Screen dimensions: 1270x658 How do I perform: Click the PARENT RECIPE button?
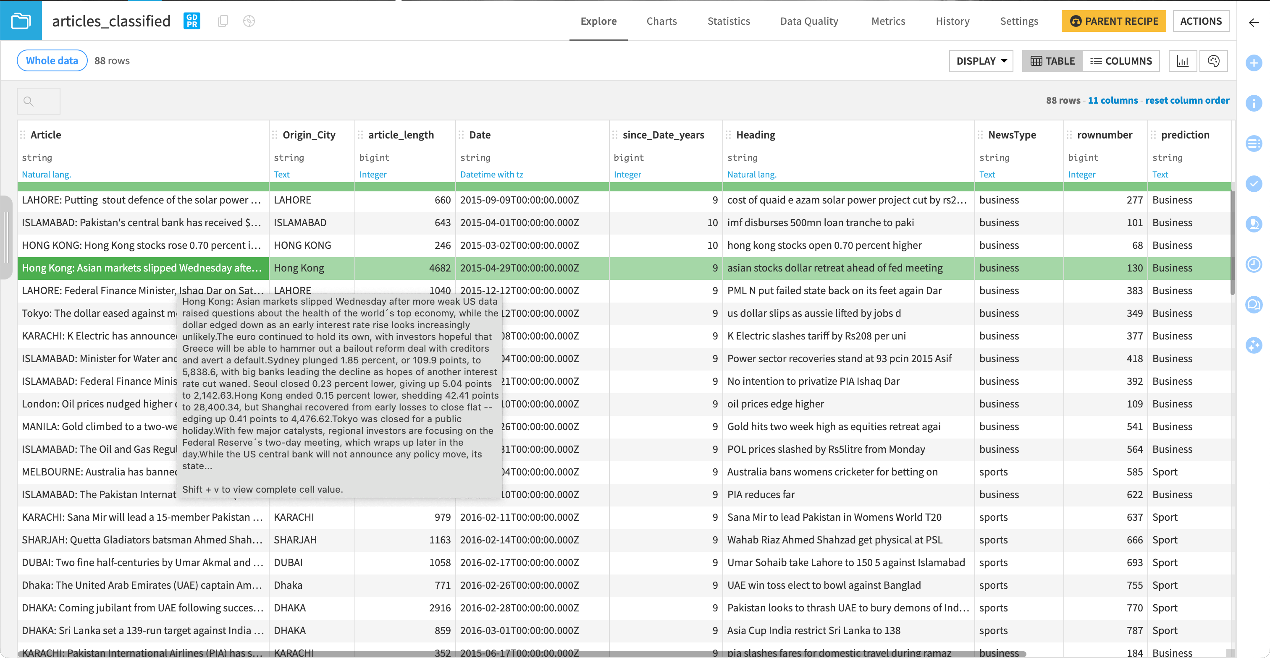(1114, 21)
